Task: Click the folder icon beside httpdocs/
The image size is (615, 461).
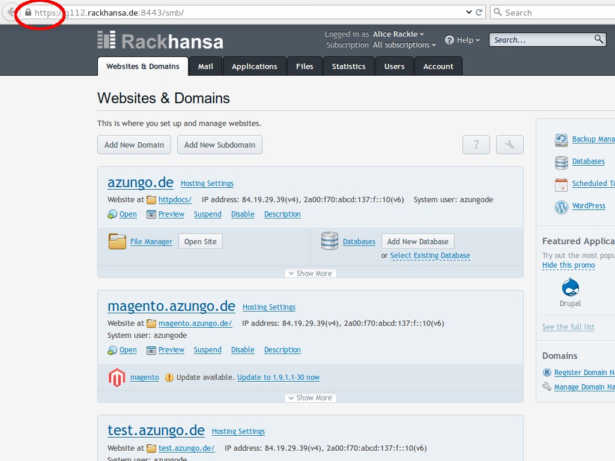Action: (x=151, y=200)
